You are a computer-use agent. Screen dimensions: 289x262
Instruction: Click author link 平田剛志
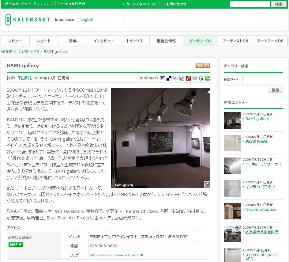pos(25,78)
